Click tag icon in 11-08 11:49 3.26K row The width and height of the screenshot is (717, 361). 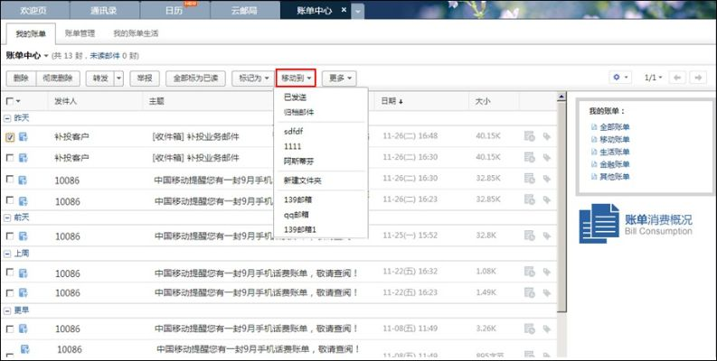point(547,329)
